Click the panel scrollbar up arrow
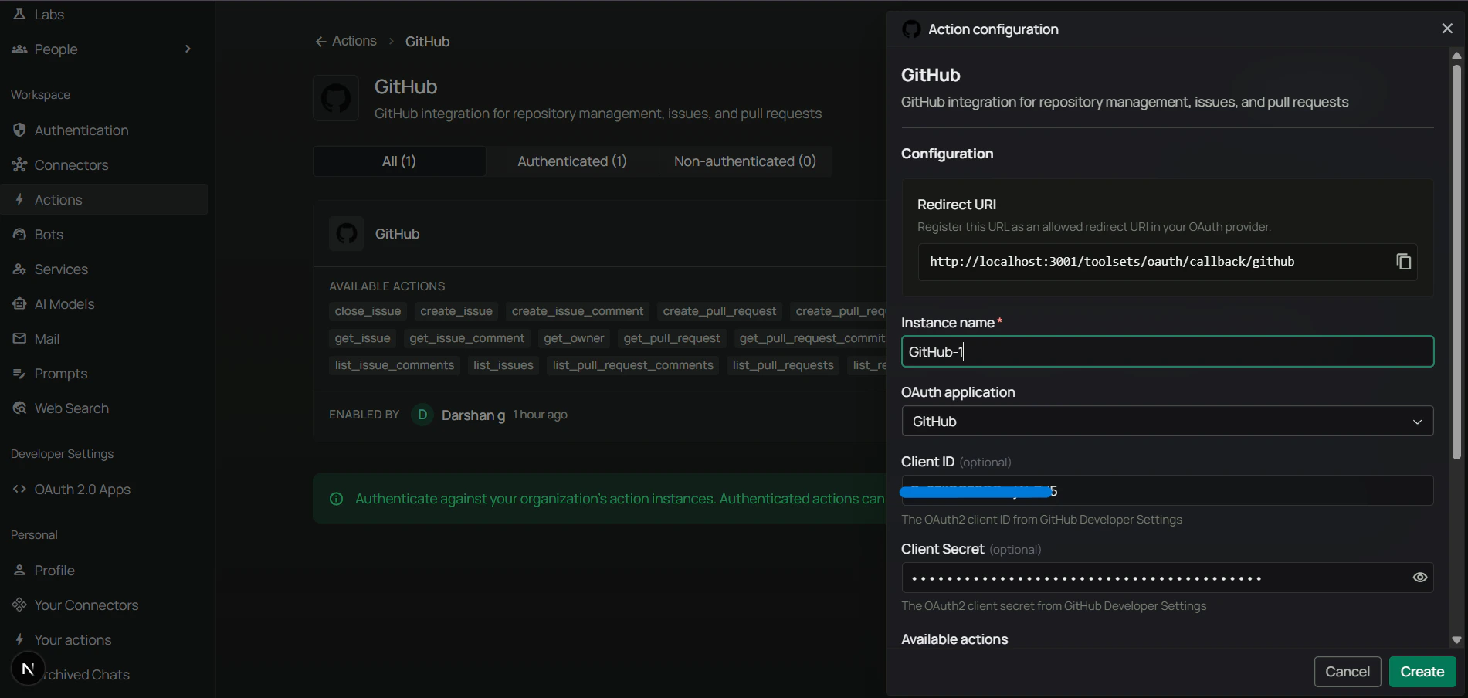The image size is (1468, 698). coord(1456,56)
